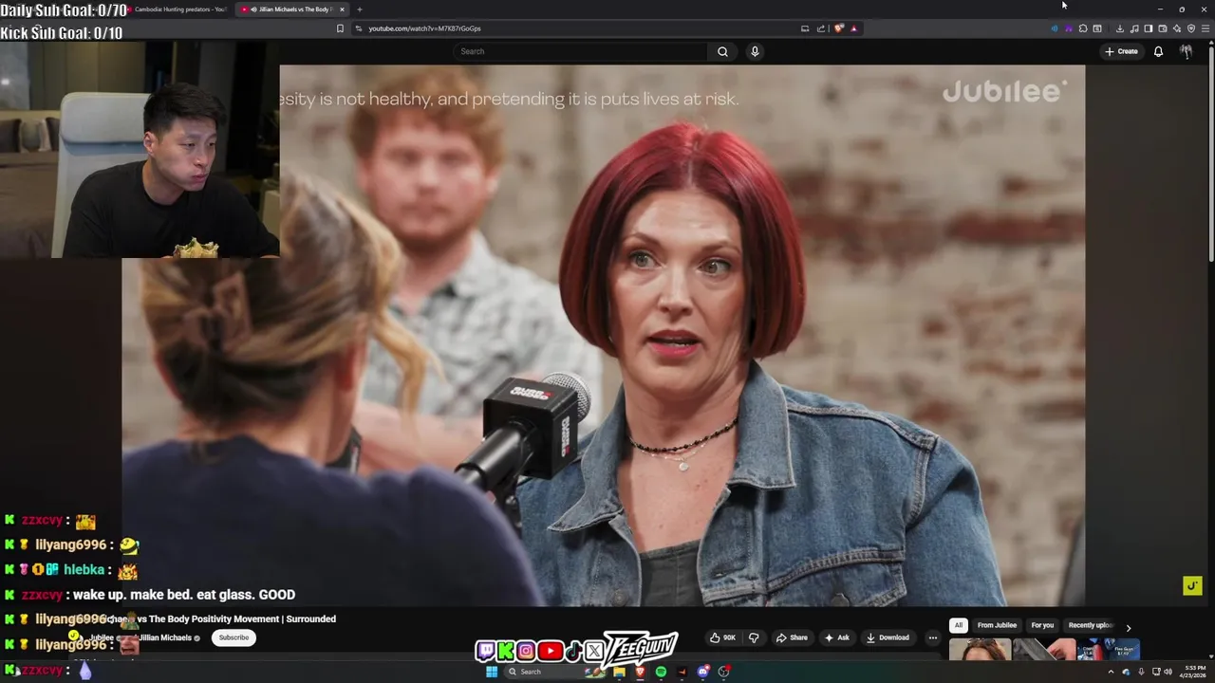Like the video (90K)
Screen dimensions: 1215x683
722,637
